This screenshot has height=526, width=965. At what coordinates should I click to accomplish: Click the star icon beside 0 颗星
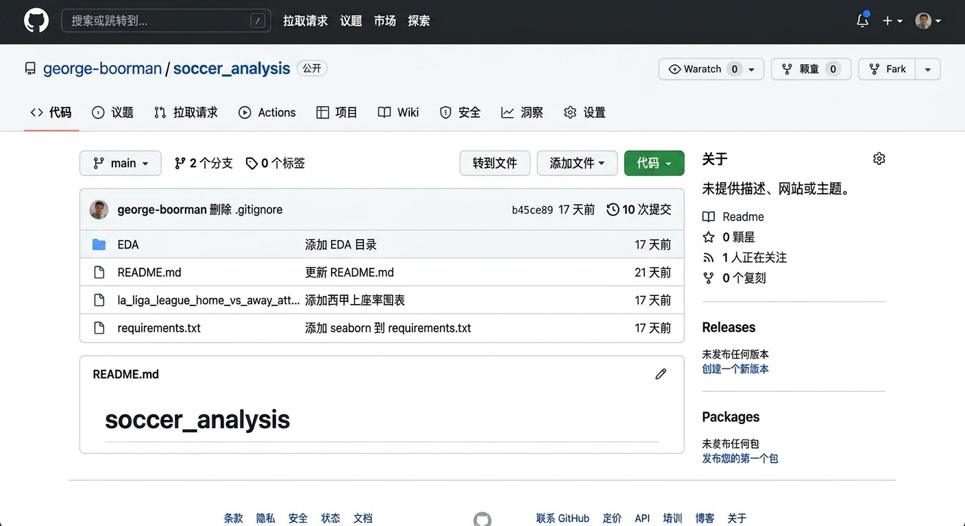tap(709, 237)
